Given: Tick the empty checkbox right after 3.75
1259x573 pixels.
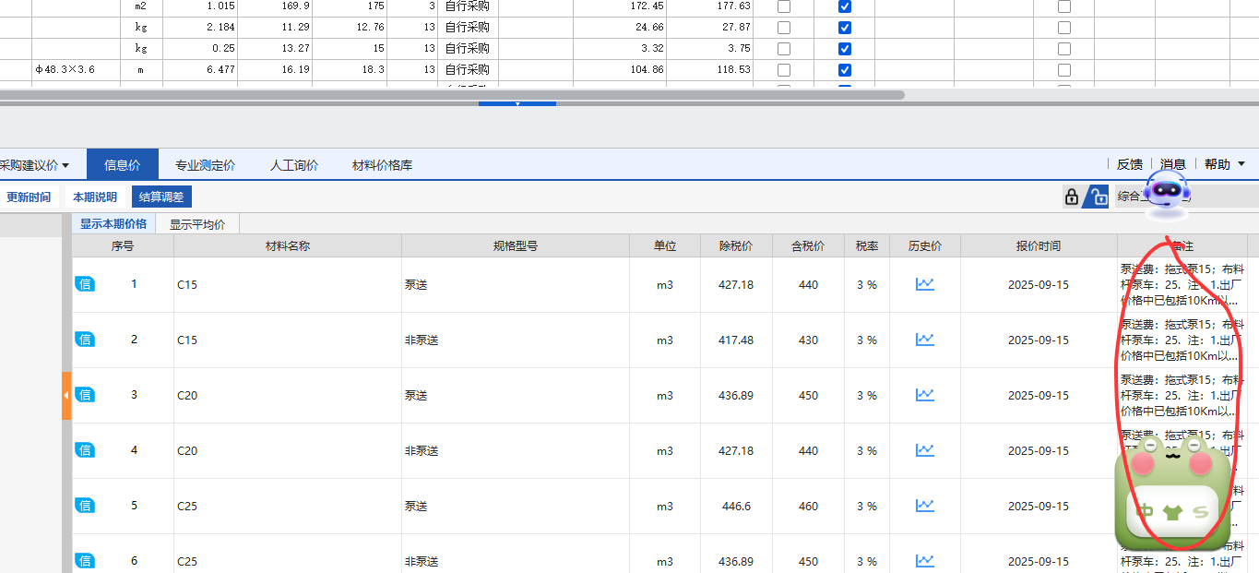Looking at the screenshot, I should (784, 48).
